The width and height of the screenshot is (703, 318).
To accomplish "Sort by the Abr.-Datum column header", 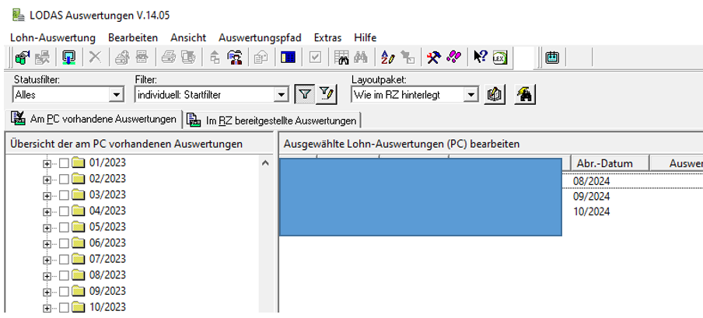I will (x=610, y=163).
